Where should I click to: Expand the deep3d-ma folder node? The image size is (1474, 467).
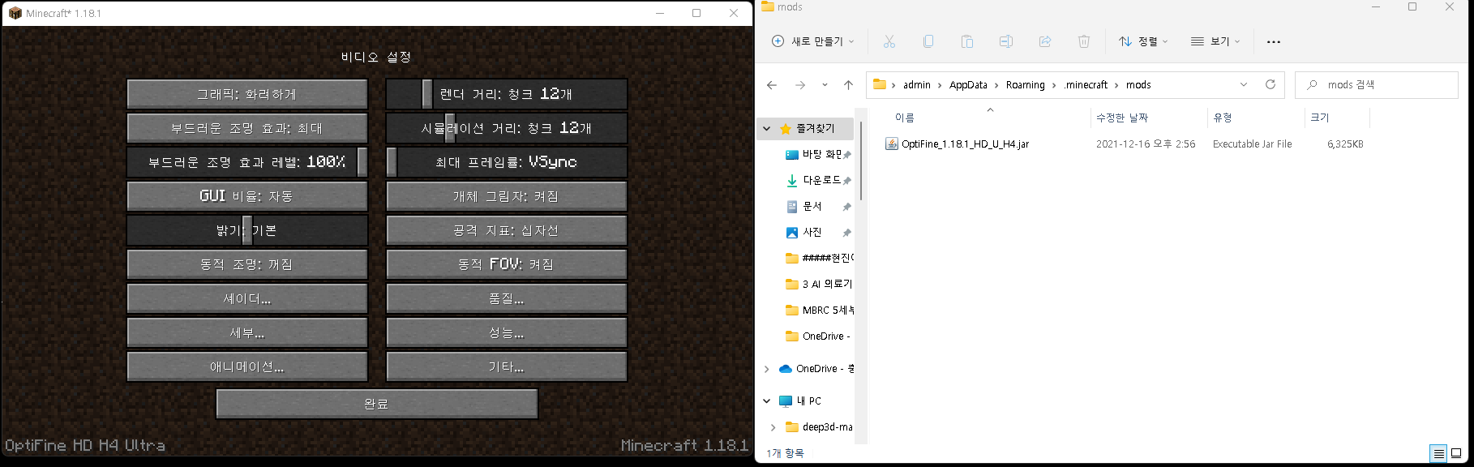(x=773, y=427)
